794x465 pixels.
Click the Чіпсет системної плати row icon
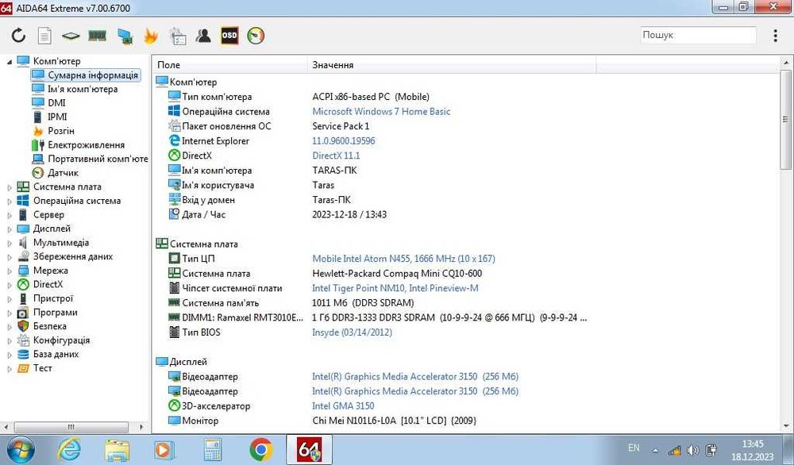[x=174, y=288]
